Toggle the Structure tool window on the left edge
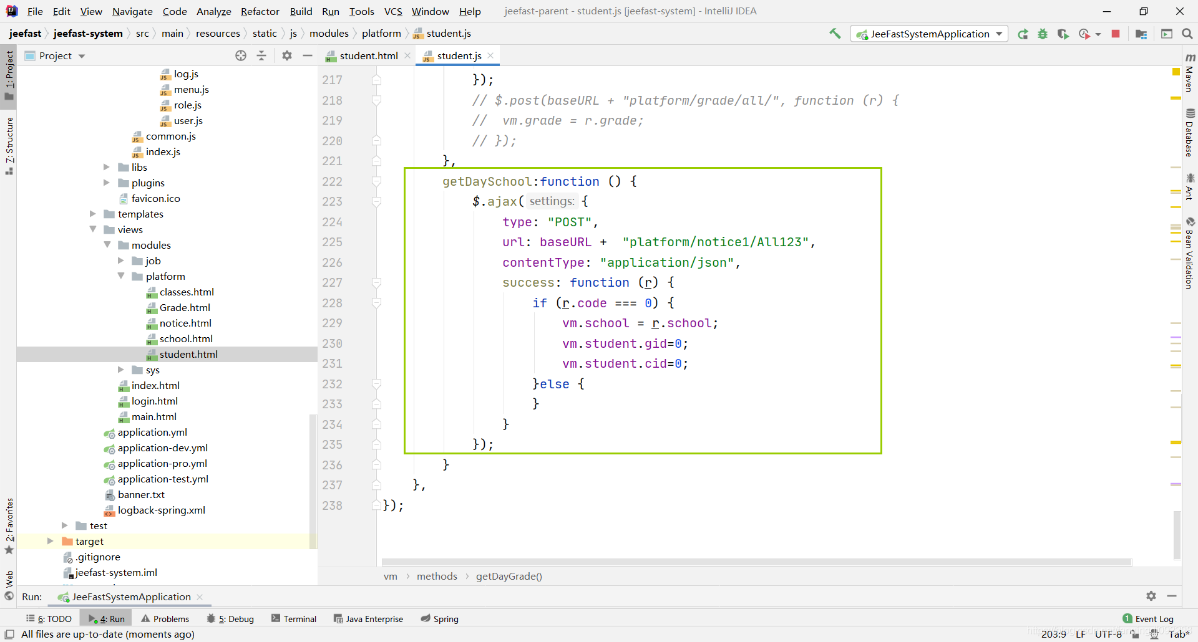1198x642 pixels. pos(9,145)
